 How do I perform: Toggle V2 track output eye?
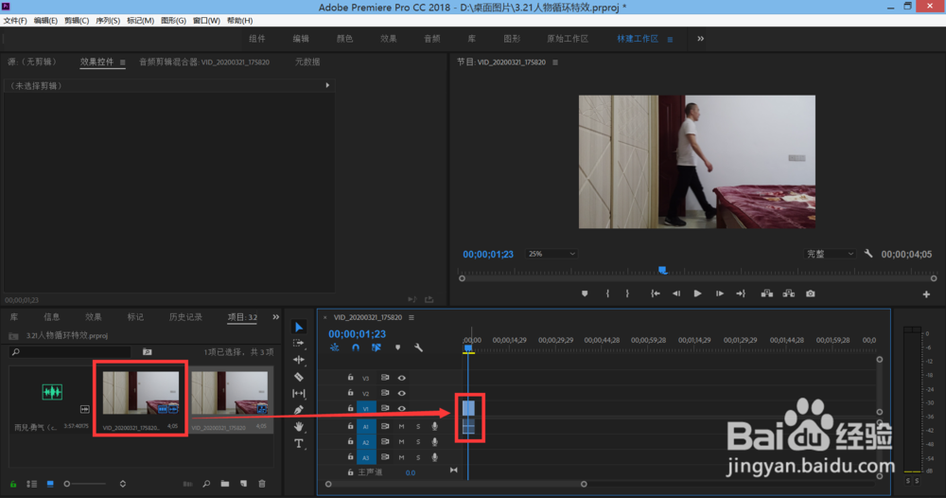point(402,393)
